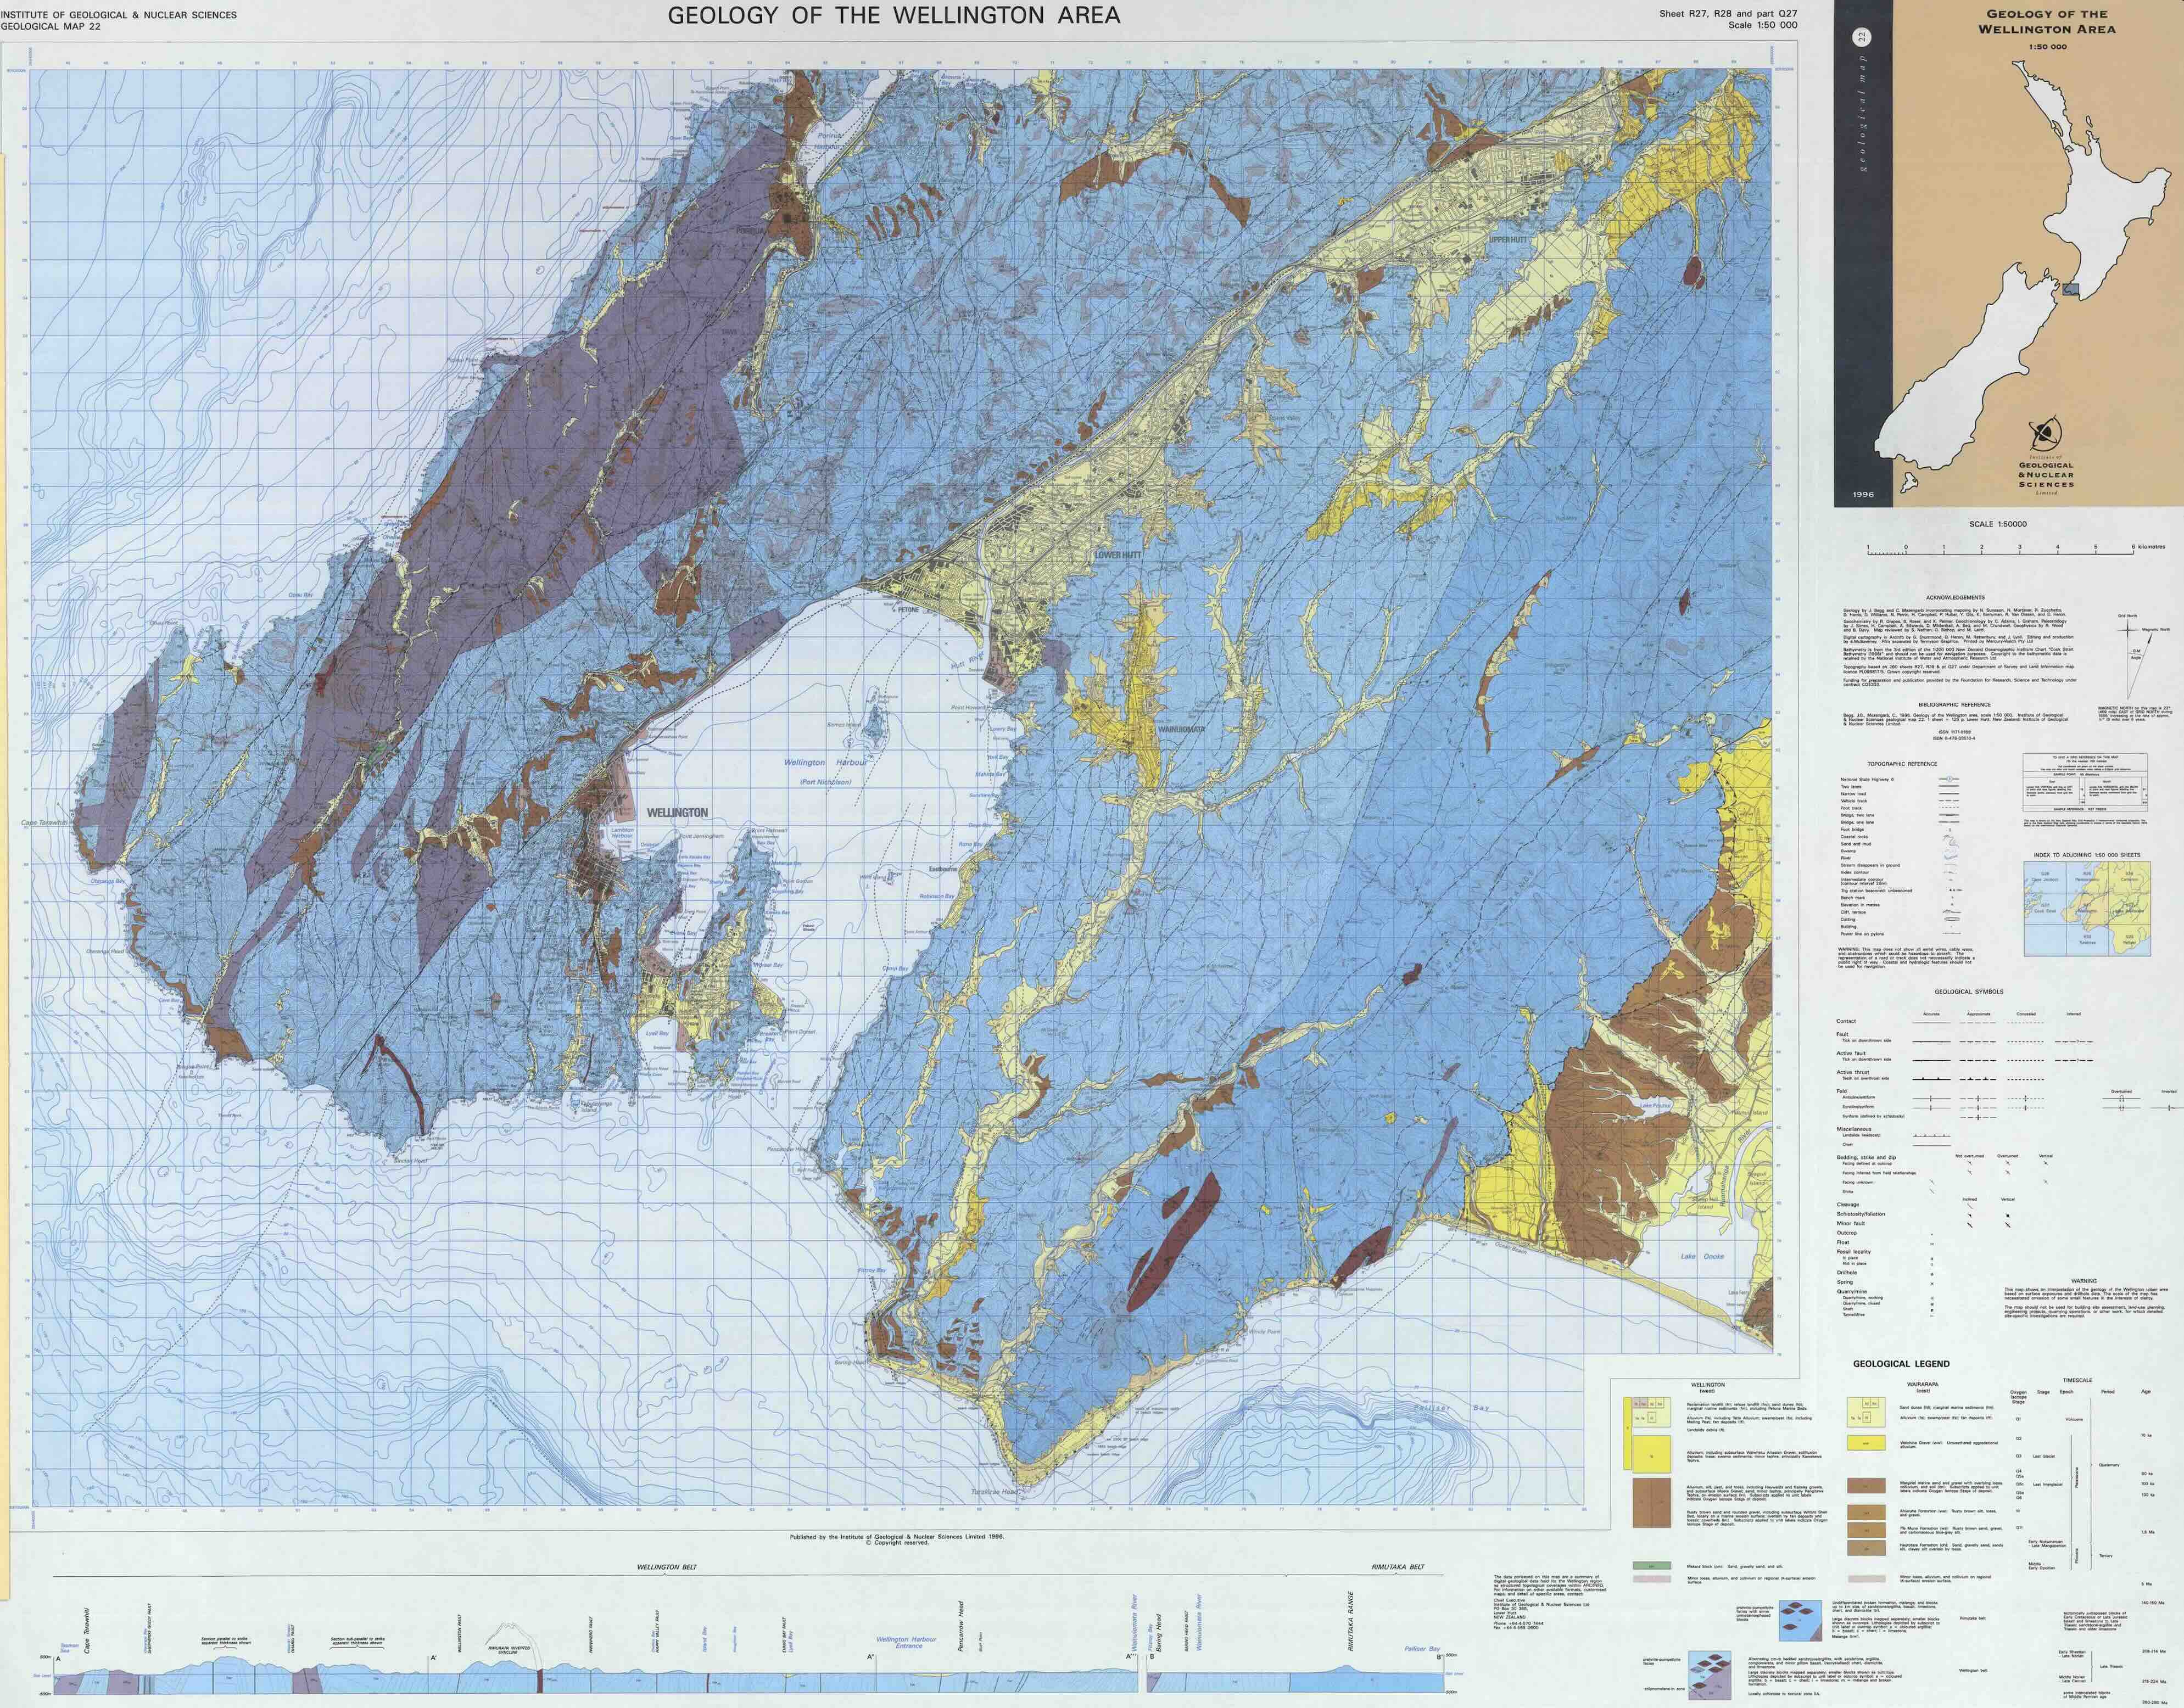Click the 'INDEX TO ADJOINING 1:50 000 SHEETS' heading
The image size is (2184, 1708).
(2087, 855)
